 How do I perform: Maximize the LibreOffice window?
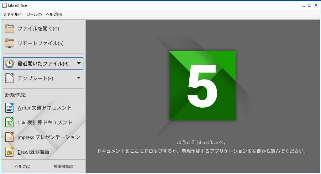coord(310,5)
